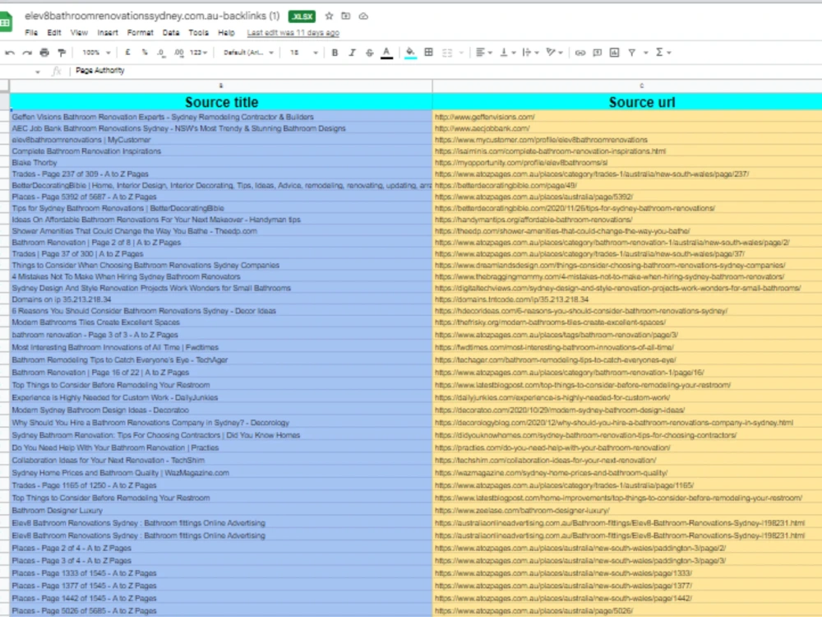This screenshot has height=617, width=822.
Task: Click the Insert link icon
Action: tap(580, 53)
